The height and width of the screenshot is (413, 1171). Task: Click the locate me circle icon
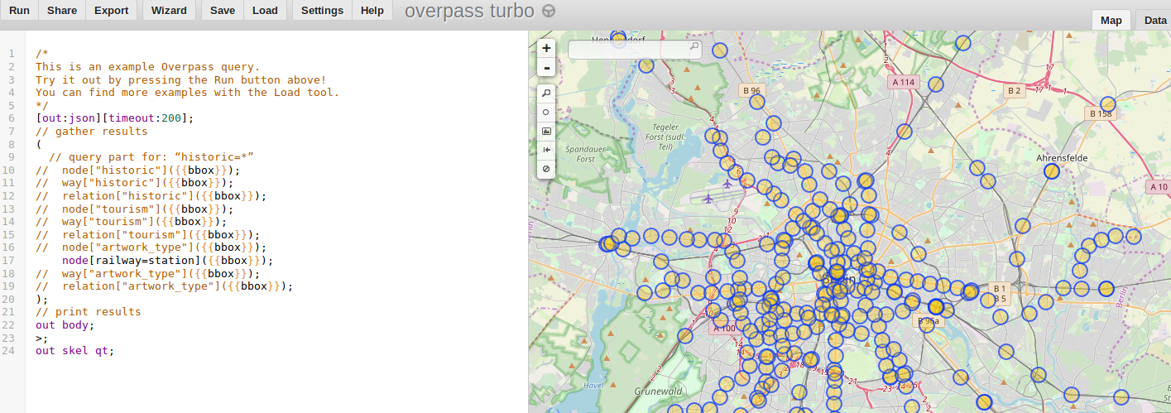point(546,113)
